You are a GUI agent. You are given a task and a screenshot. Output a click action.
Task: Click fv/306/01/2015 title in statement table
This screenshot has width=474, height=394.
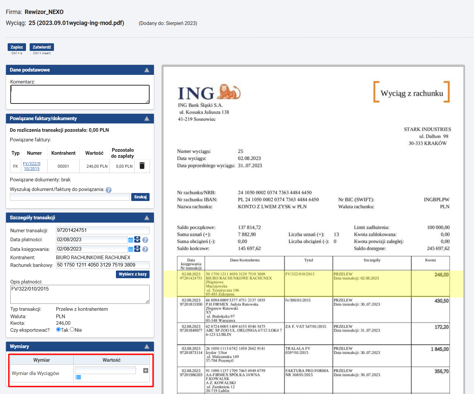(x=298, y=300)
